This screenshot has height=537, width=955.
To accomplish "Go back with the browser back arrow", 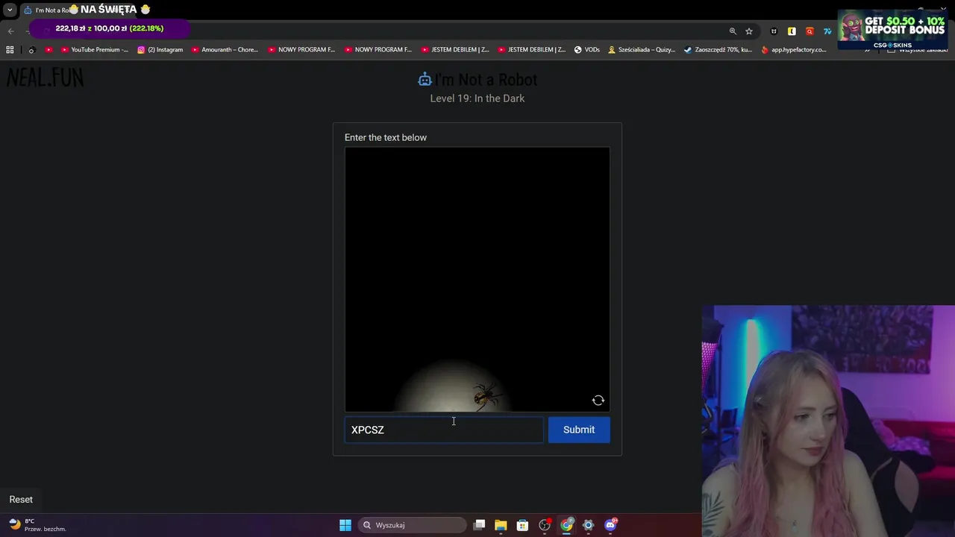I will point(10,31).
